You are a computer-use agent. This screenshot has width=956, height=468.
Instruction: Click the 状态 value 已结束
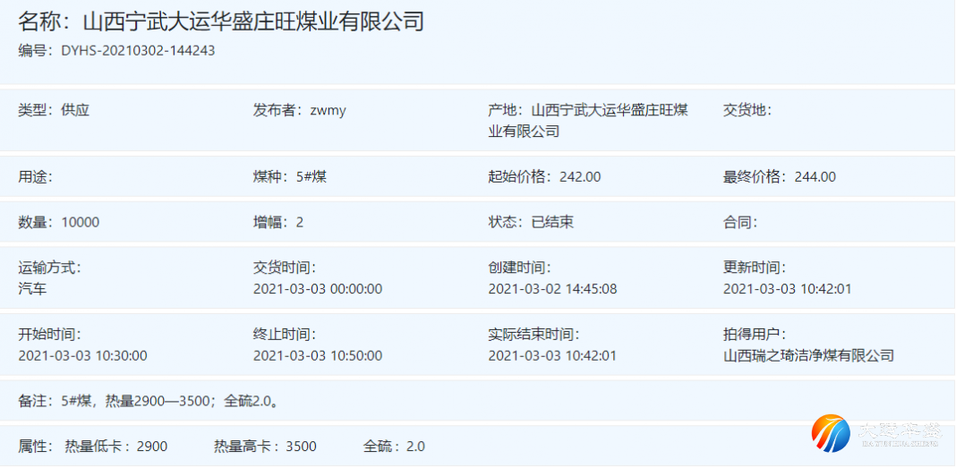coord(552,222)
